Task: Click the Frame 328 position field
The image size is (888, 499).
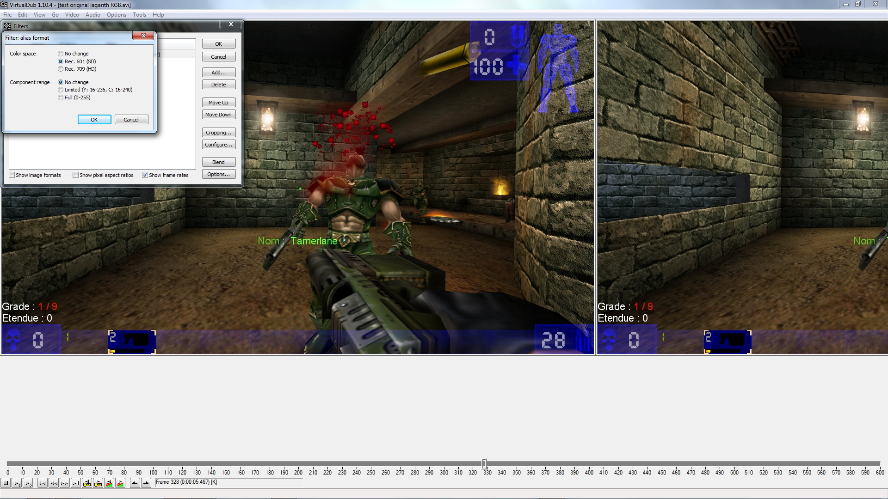Action: tap(229, 482)
